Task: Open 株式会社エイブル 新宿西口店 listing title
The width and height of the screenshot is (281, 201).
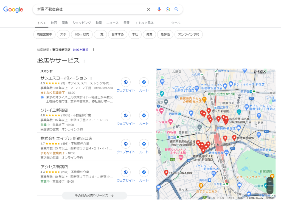Action: 66,138
